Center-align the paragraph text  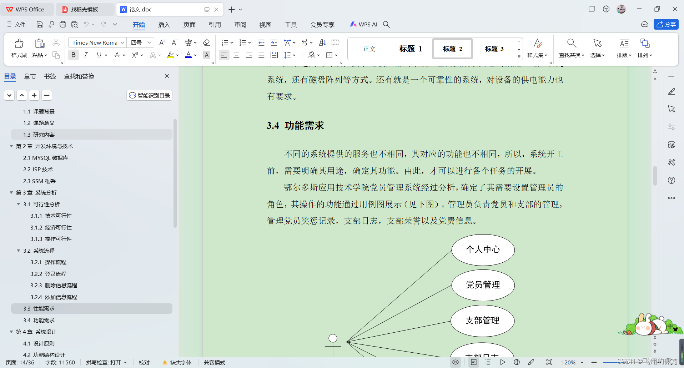236,55
